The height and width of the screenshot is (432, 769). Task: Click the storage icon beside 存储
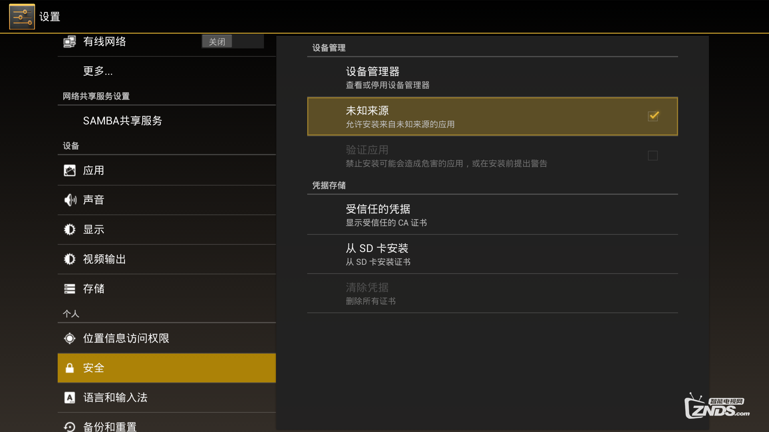[x=70, y=289]
